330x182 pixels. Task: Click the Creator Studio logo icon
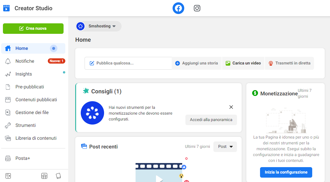click(x=6, y=8)
